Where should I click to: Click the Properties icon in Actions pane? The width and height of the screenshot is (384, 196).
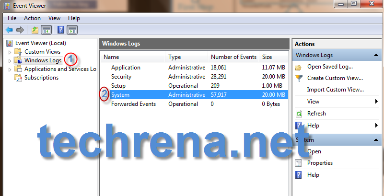point(299,163)
